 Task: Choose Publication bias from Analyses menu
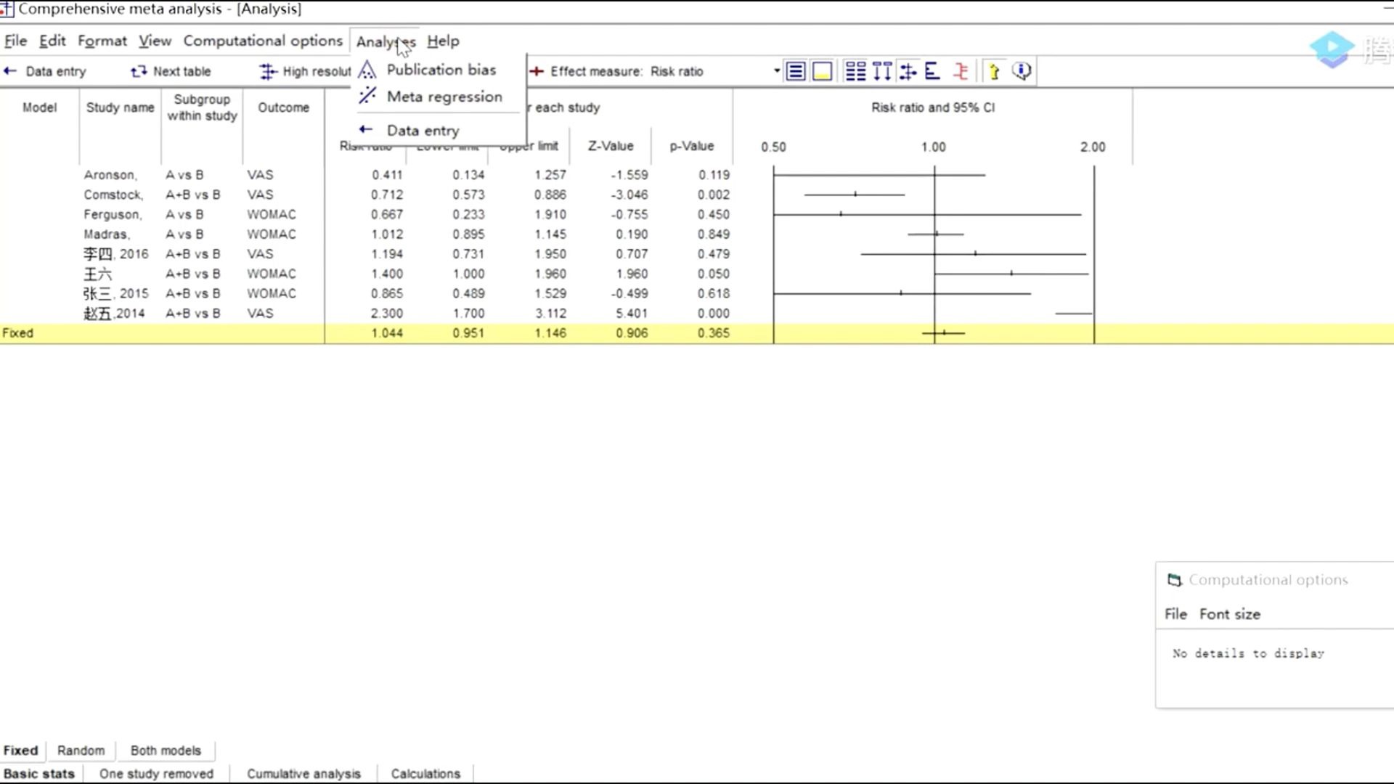point(441,70)
